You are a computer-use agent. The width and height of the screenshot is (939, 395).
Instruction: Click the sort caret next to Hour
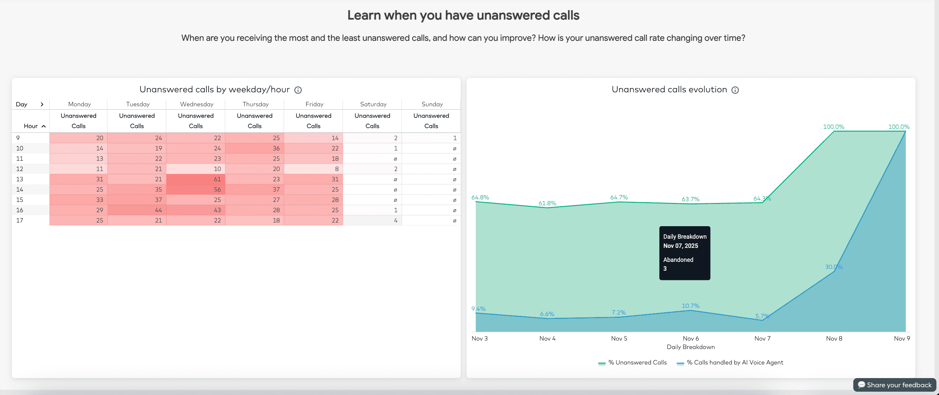(44, 126)
